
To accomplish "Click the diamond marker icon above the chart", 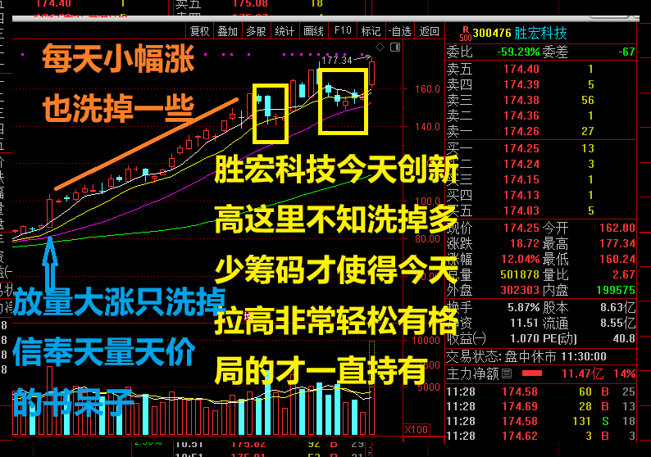I will [380, 48].
